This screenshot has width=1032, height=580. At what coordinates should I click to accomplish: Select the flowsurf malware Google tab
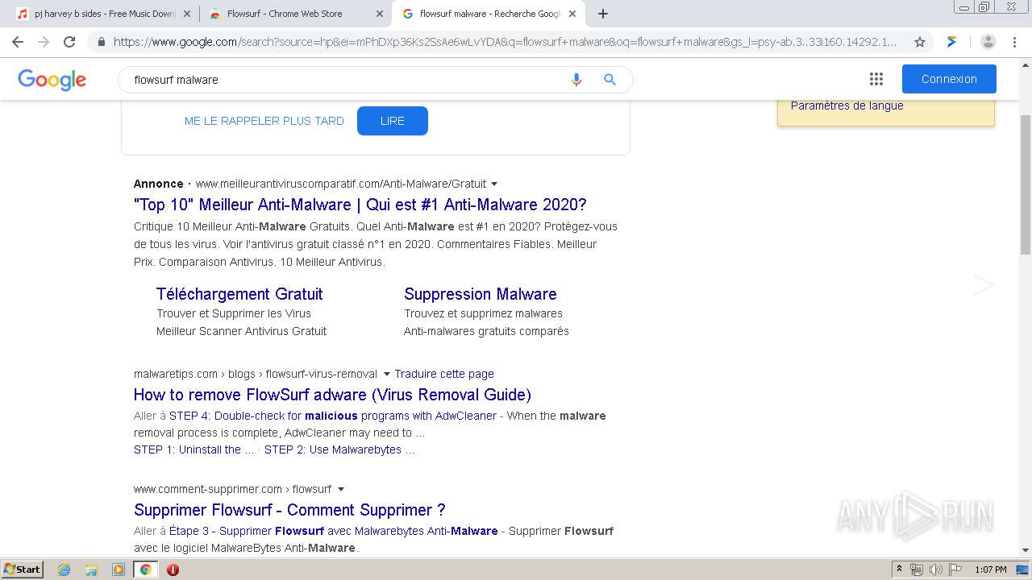(488, 14)
